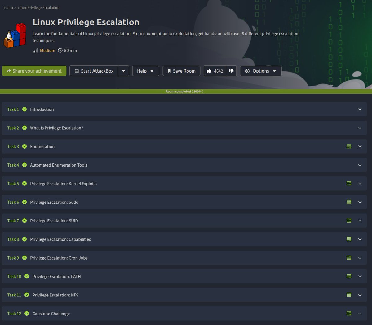Expand Task 1 Introduction chevron
Viewport: 372px width, 325px height.
pos(360,109)
